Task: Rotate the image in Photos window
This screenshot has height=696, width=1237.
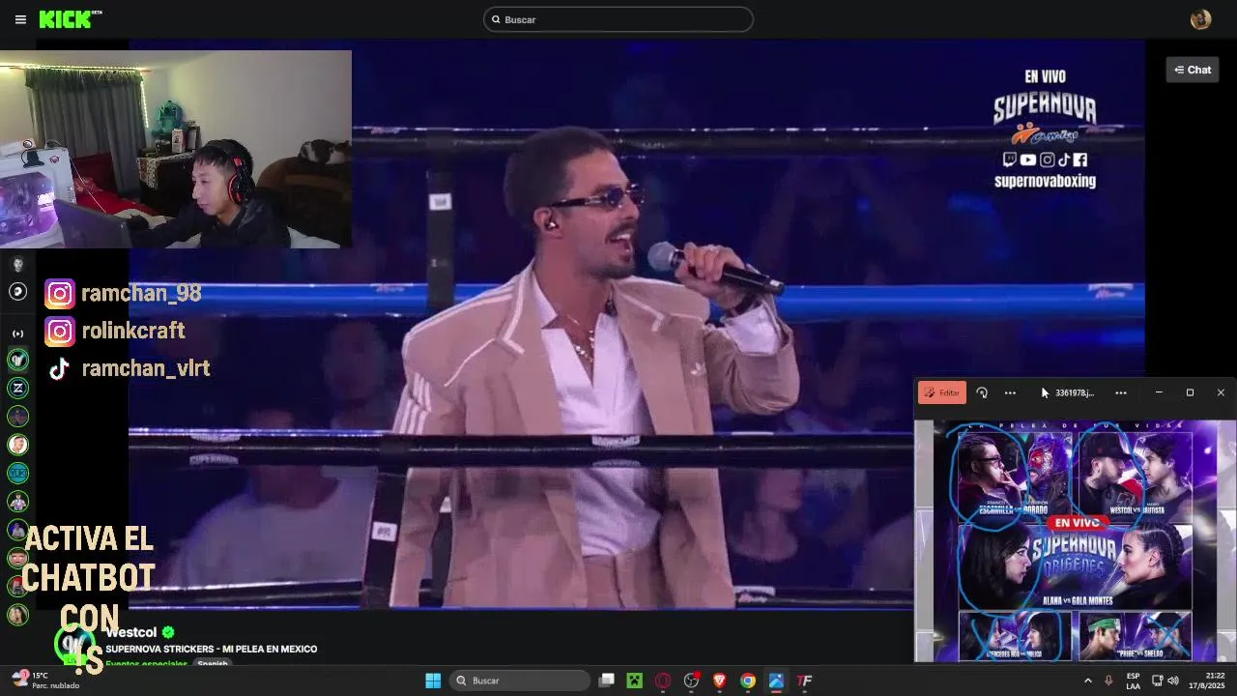Action: (982, 392)
